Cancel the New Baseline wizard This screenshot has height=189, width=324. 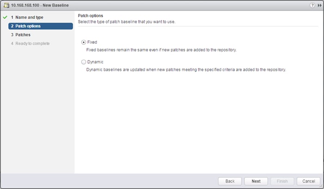(x=308, y=181)
